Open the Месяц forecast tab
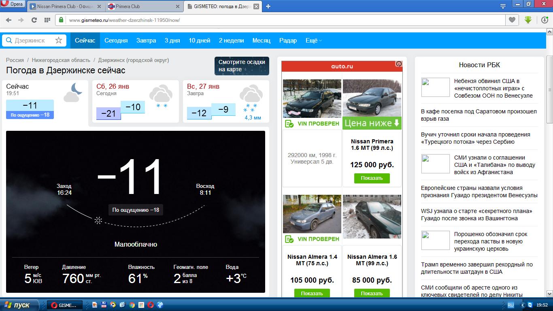The height and width of the screenshot is (311, 553). click(x=262, y=40)
